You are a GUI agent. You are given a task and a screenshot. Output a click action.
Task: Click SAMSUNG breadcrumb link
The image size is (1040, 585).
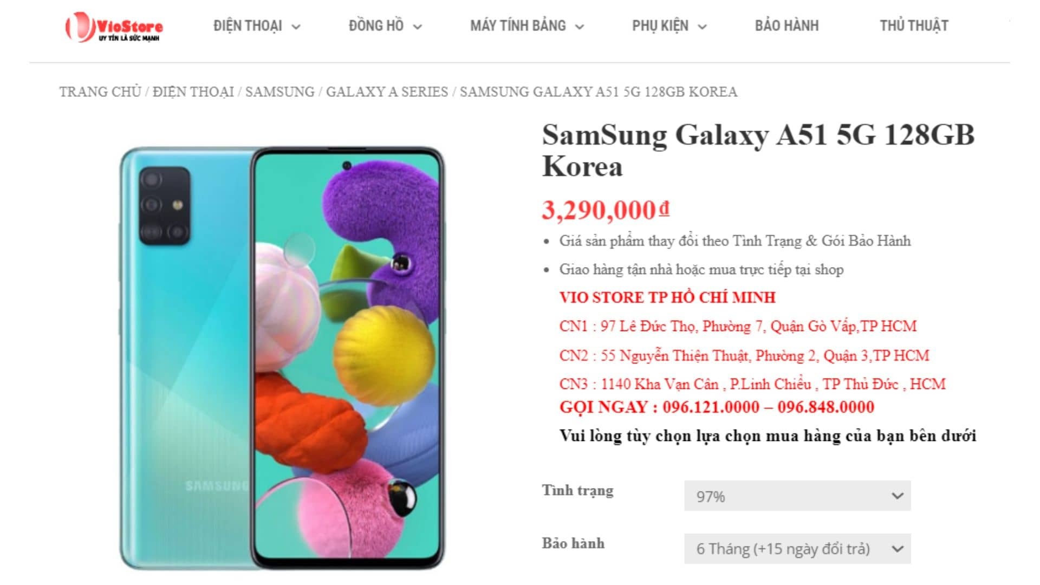click(x=279, y=92)
